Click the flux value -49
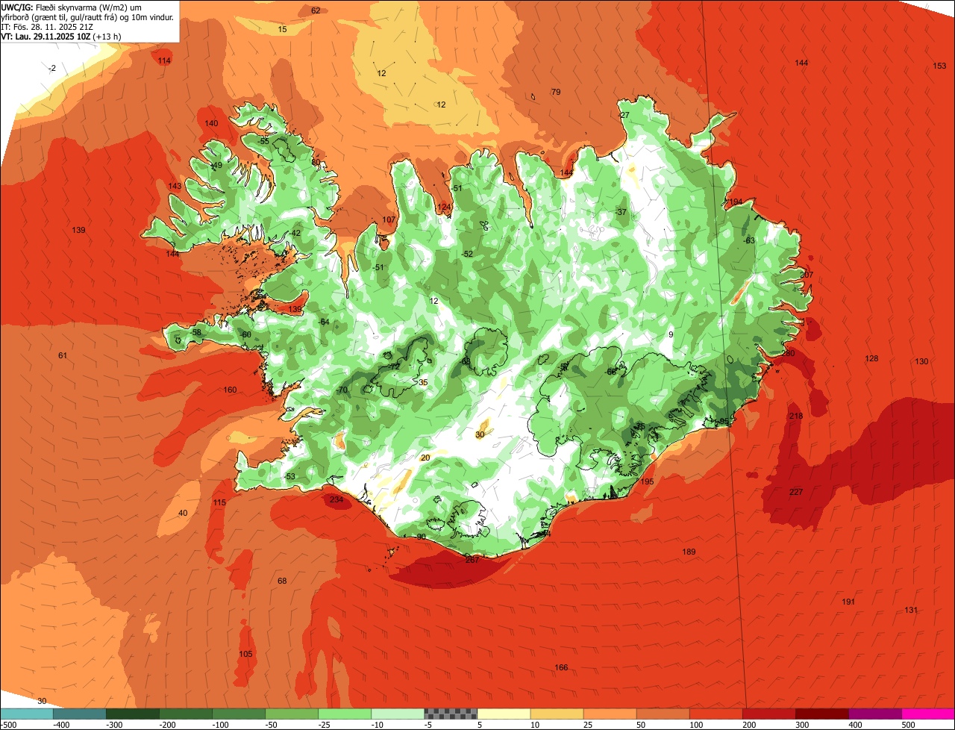The height and width of the screenshot is (730, 955). (x=216, y=166)
